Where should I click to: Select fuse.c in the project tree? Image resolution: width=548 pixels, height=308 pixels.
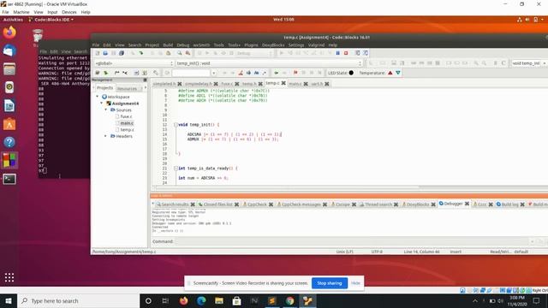click(126, 116)
